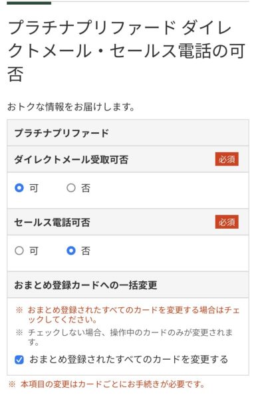
Task: Click the gray note チェックしない場合
Action: pyautogui.click(x=124, y=337)
